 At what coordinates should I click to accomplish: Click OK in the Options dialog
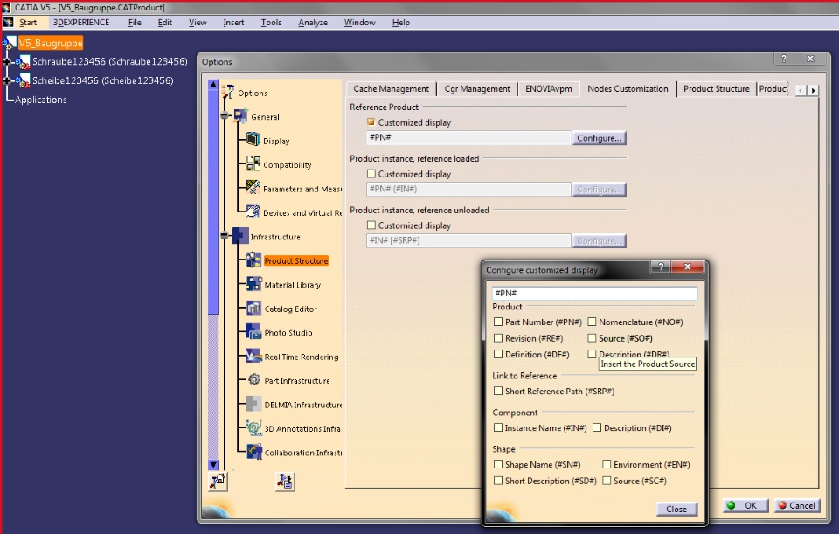click(745, 506)
